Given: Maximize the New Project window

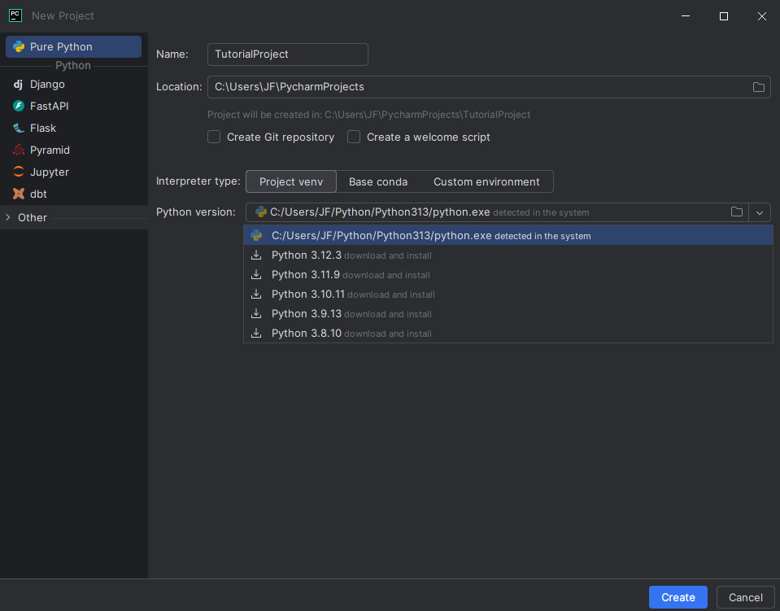Looking at the screenshot, I should tap(724, 16).
